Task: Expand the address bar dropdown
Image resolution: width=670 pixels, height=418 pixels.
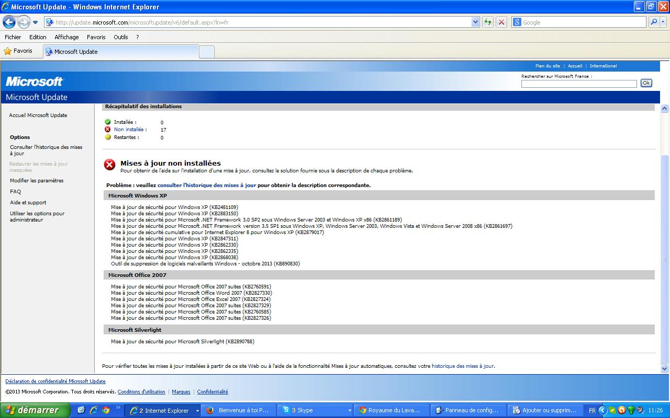Action: [475, 22]
